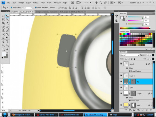Pick the red swatch in Swatches panel
156x117 pixels.
point(121,34)
